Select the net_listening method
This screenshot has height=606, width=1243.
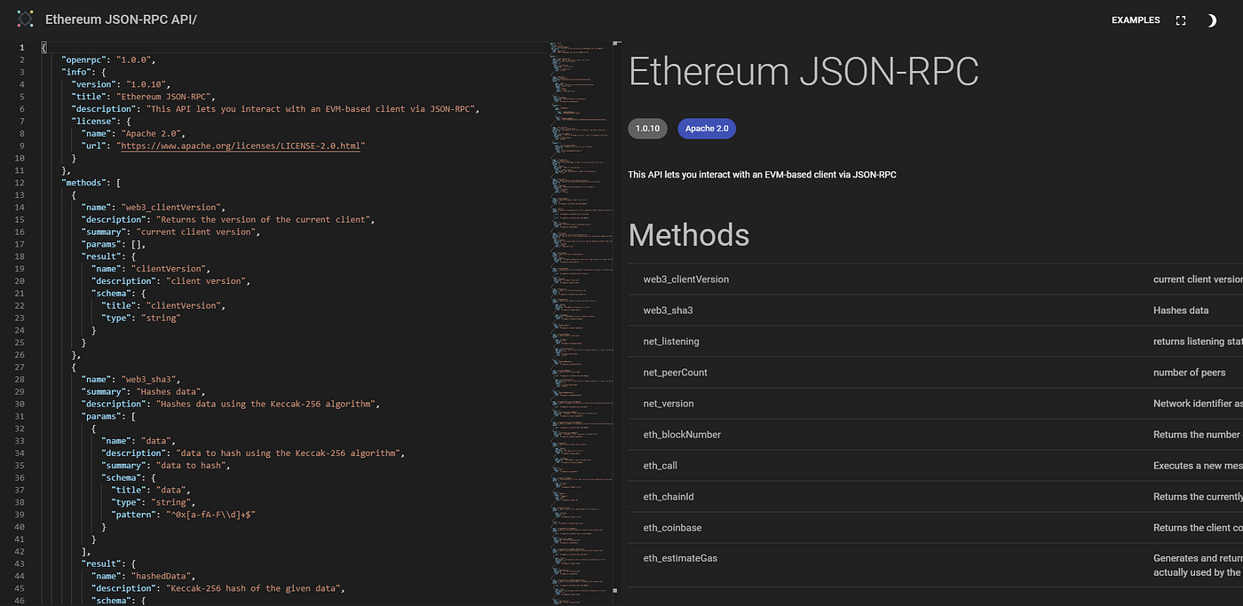[671, 341]
